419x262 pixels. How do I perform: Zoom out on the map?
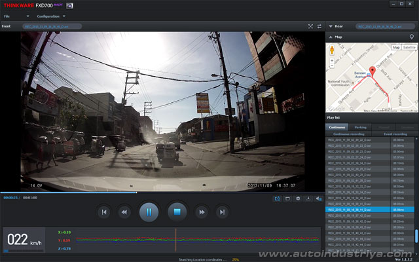332,65
